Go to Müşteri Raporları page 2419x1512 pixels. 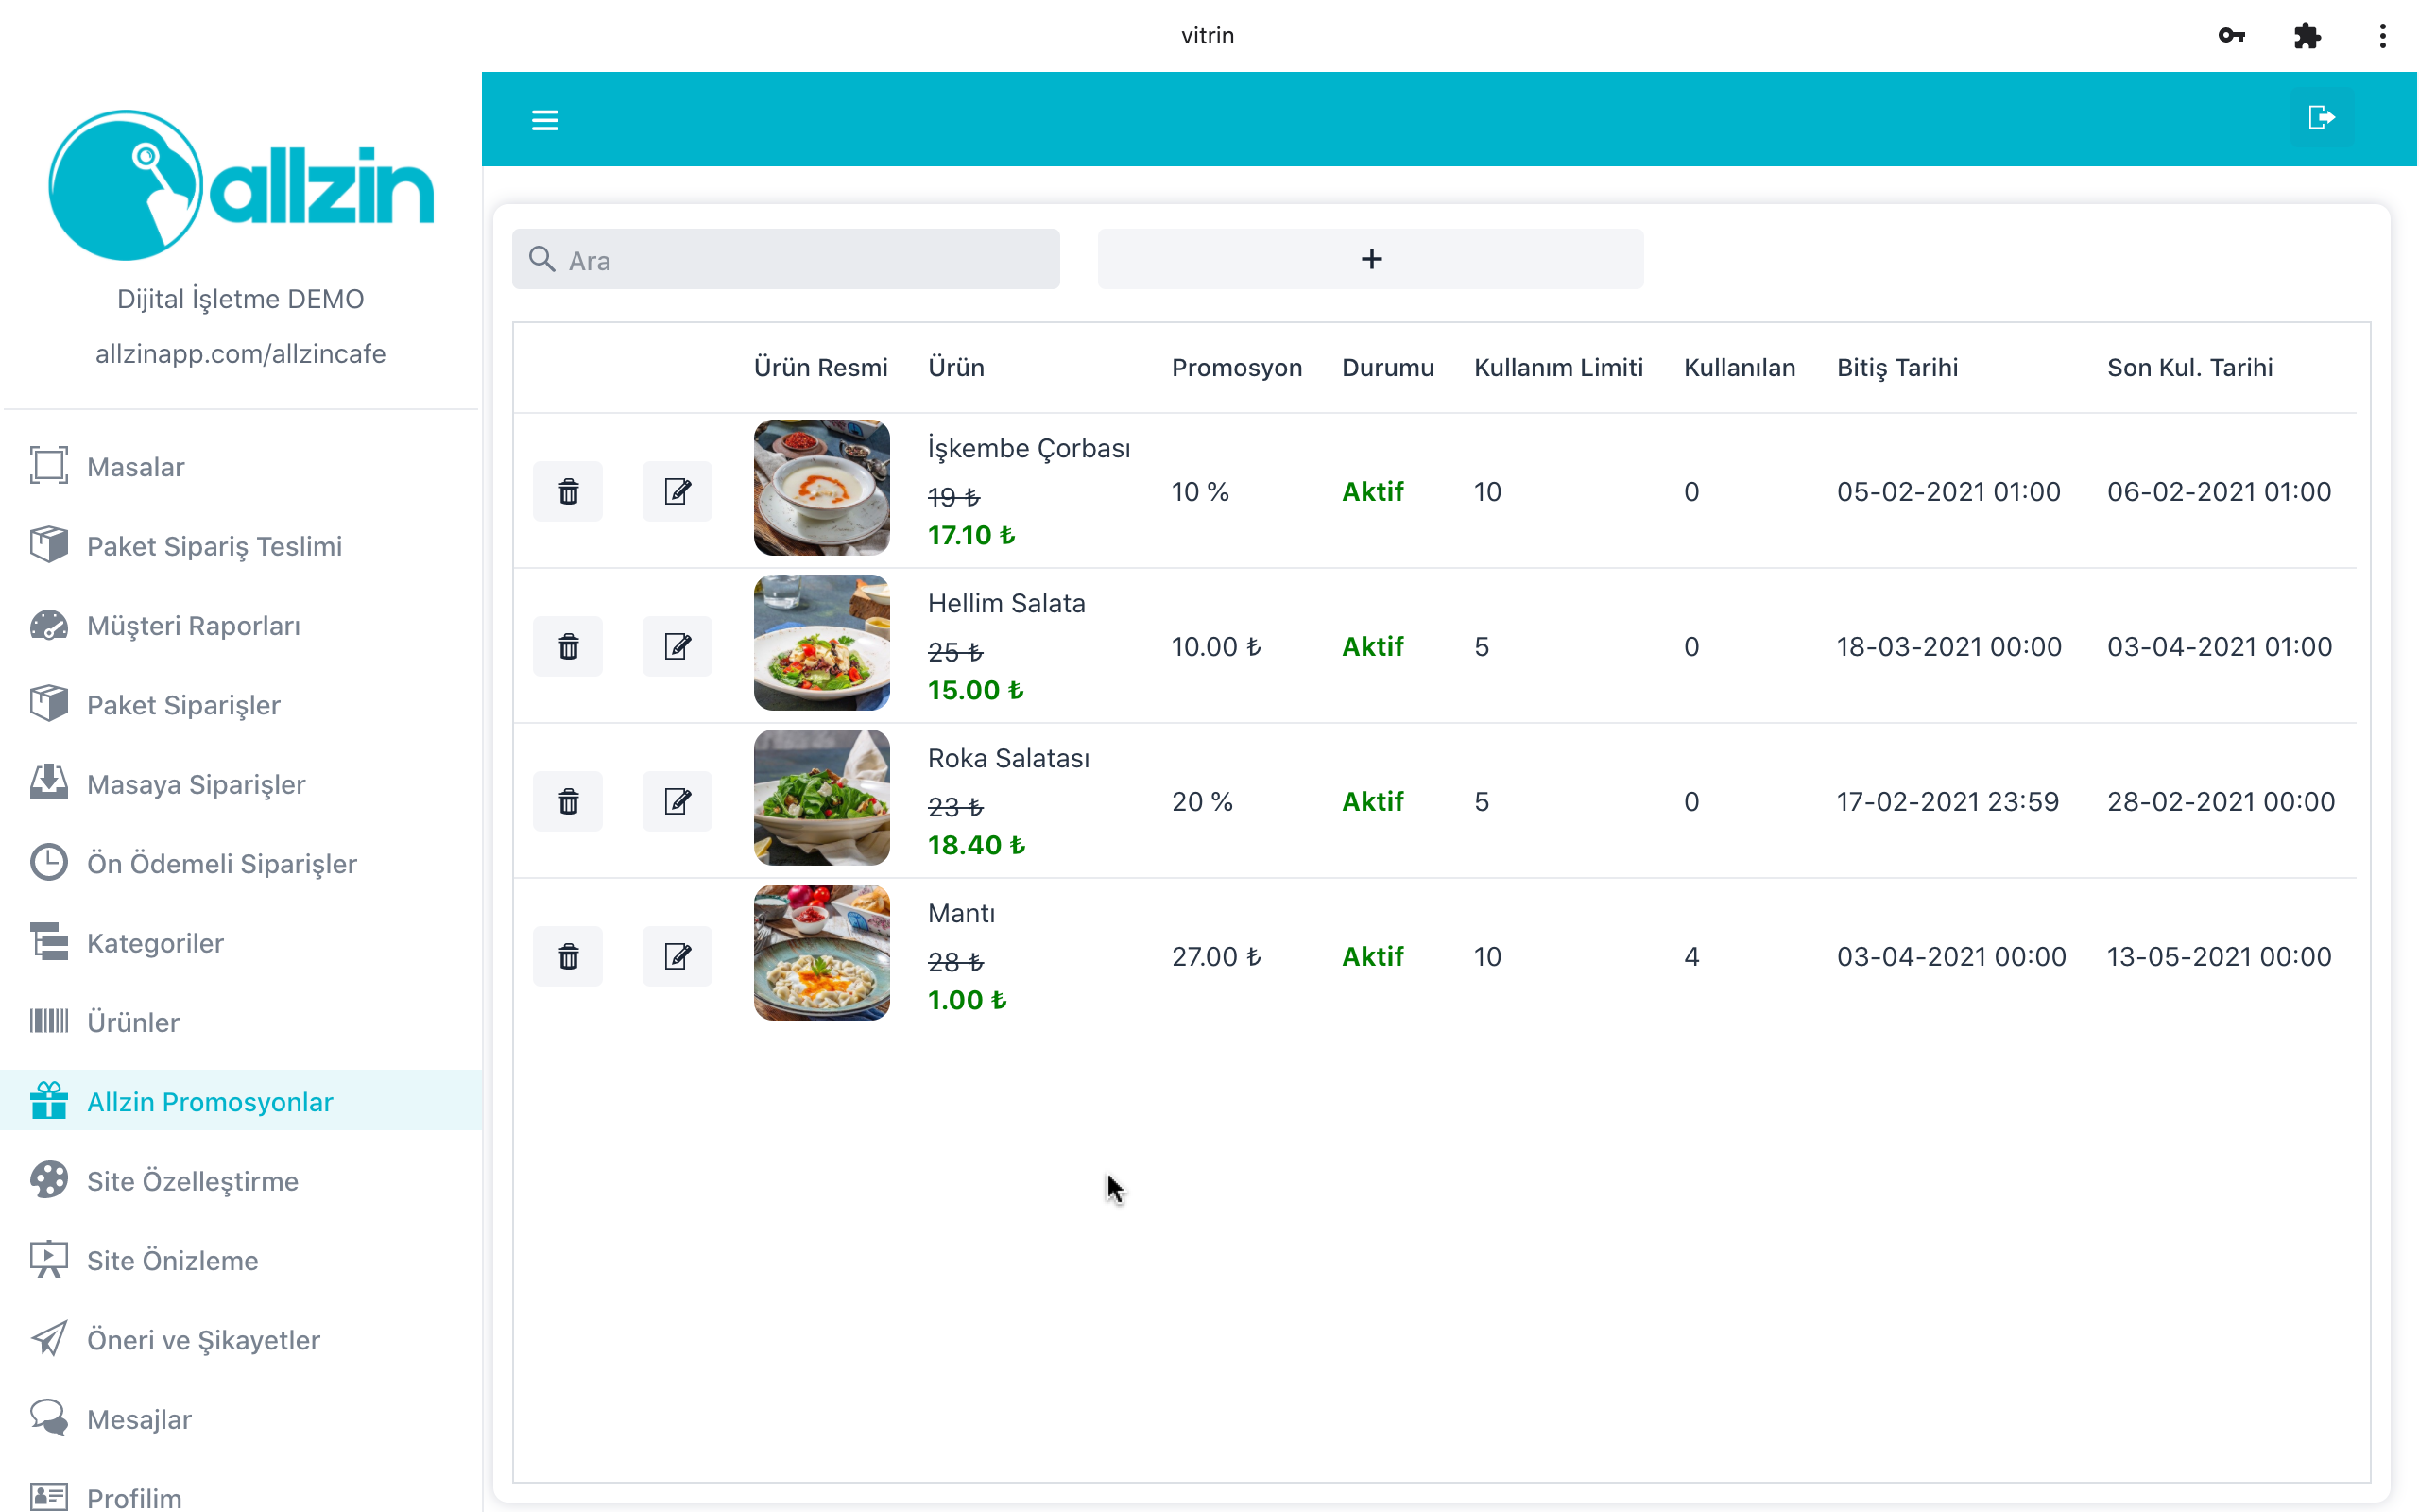point(193,626)
